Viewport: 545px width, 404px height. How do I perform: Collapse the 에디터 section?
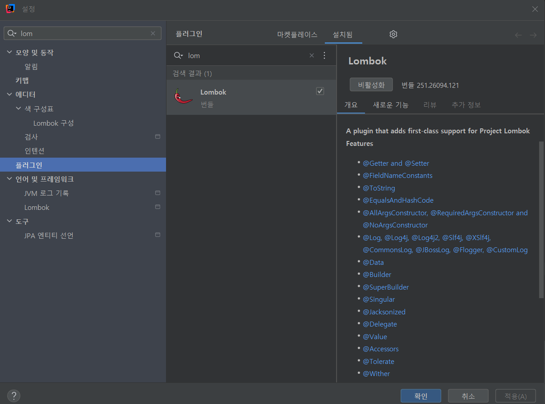coord(9,95)
